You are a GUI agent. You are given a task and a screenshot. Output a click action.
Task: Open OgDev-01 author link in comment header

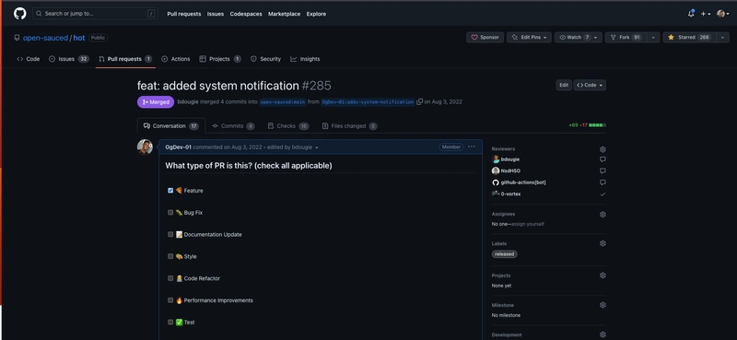pyautogui.click(x=178, y=147)
